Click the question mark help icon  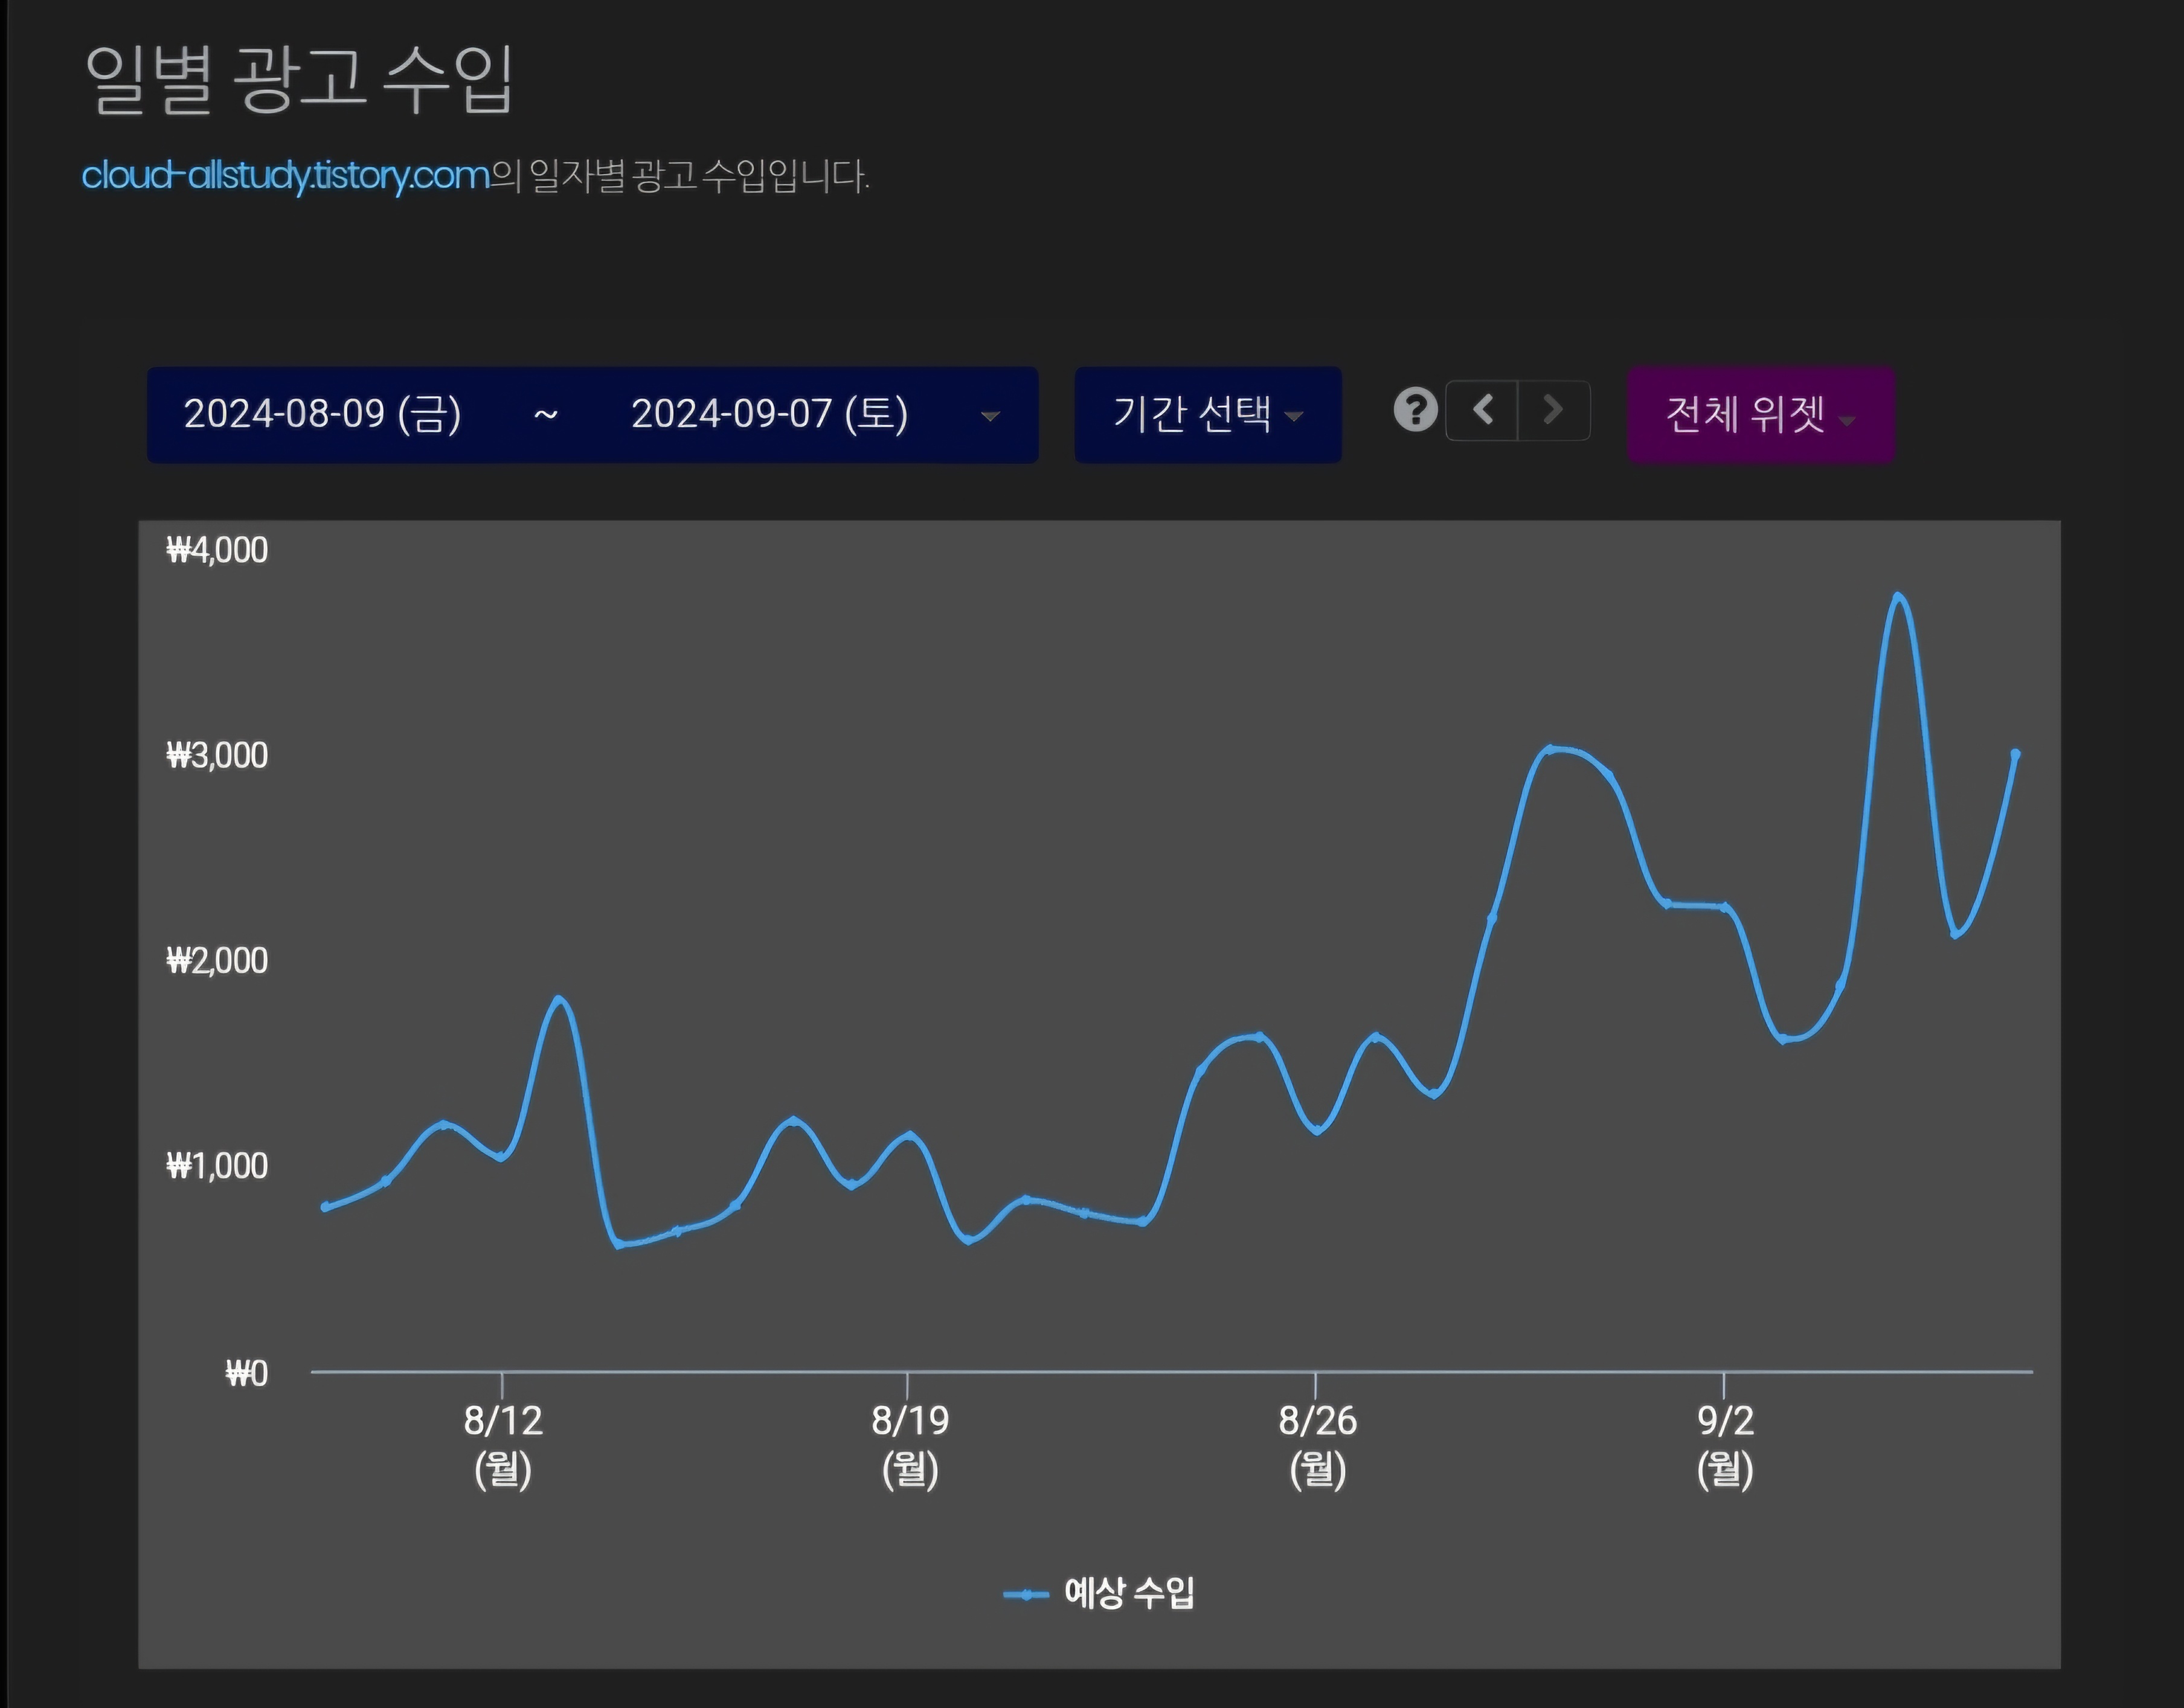1415,410
